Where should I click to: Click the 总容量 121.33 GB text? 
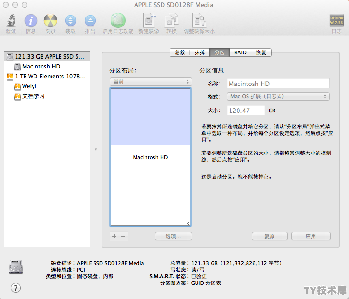pos(226,263)
